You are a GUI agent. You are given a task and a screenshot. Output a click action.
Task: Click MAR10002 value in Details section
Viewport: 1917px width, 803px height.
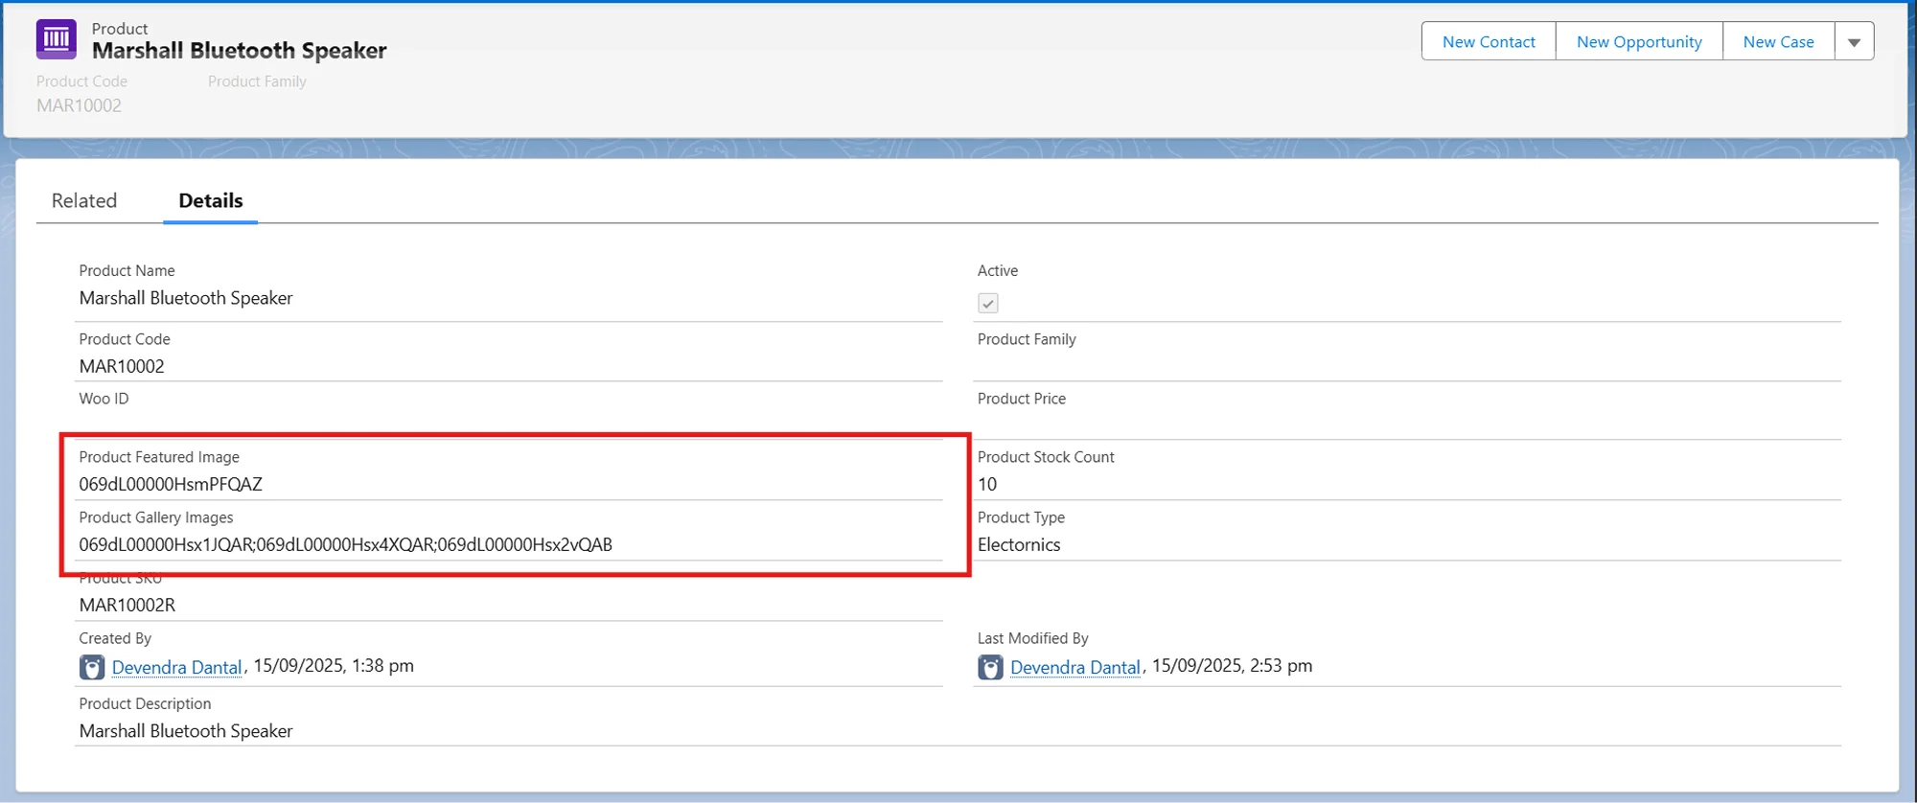[122, 366]
